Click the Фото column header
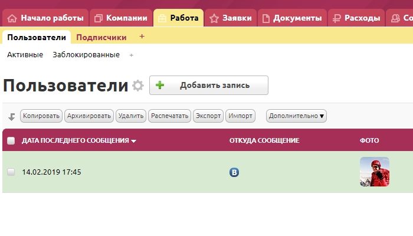 point(369,140)
